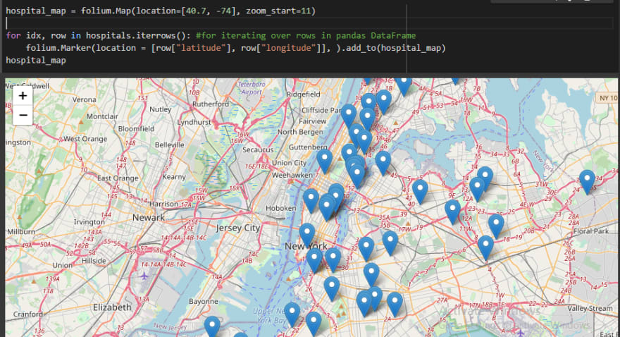Click the Cranford label on the map
Image resolution: width=620 pixels, height=337 pixels.
tap(27, 314)
